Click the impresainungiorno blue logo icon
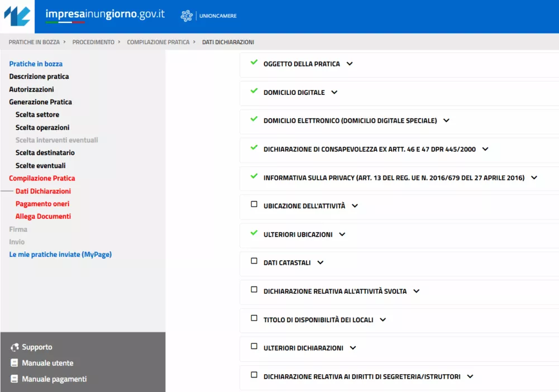This screenshot has width=559, height=392. click(x=17, y=16)
